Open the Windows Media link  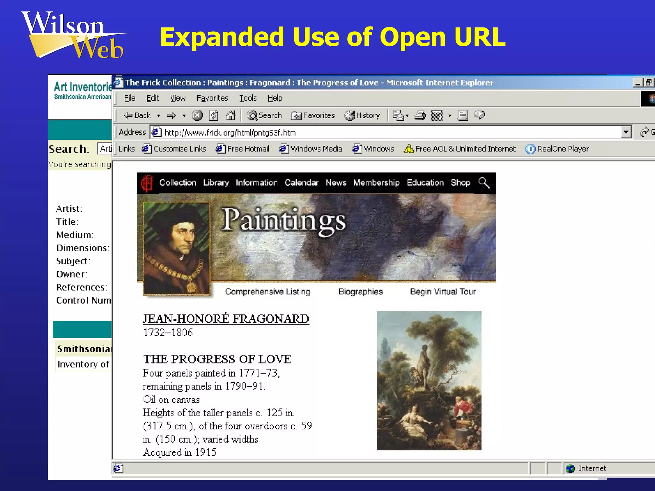click(311, 149)
